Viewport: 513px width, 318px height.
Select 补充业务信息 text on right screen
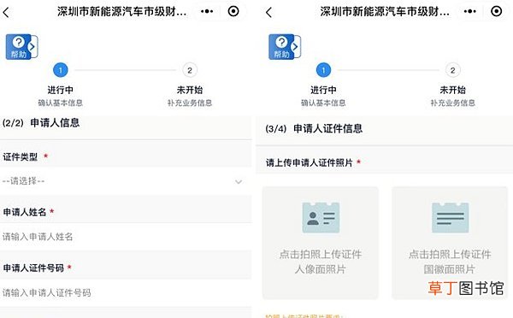[453, 103]
